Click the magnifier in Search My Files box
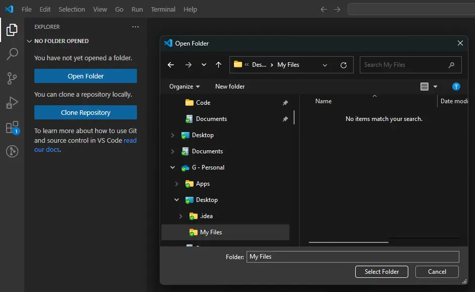This screenshot has width=475, height=292. [451, 65]
